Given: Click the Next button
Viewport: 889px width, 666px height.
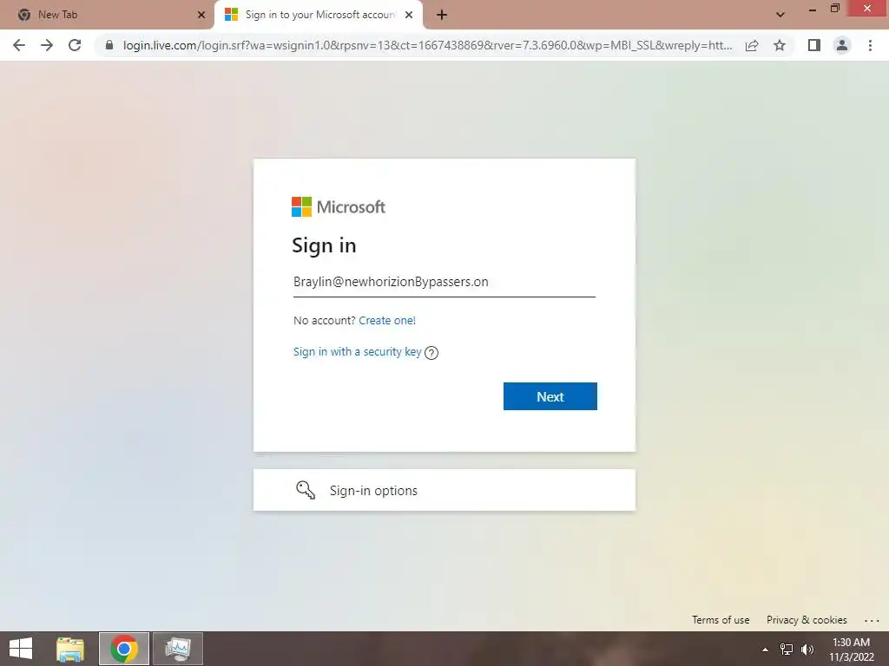Looking at the screenshot, I should pyautogui.click(x=550, y=396).
